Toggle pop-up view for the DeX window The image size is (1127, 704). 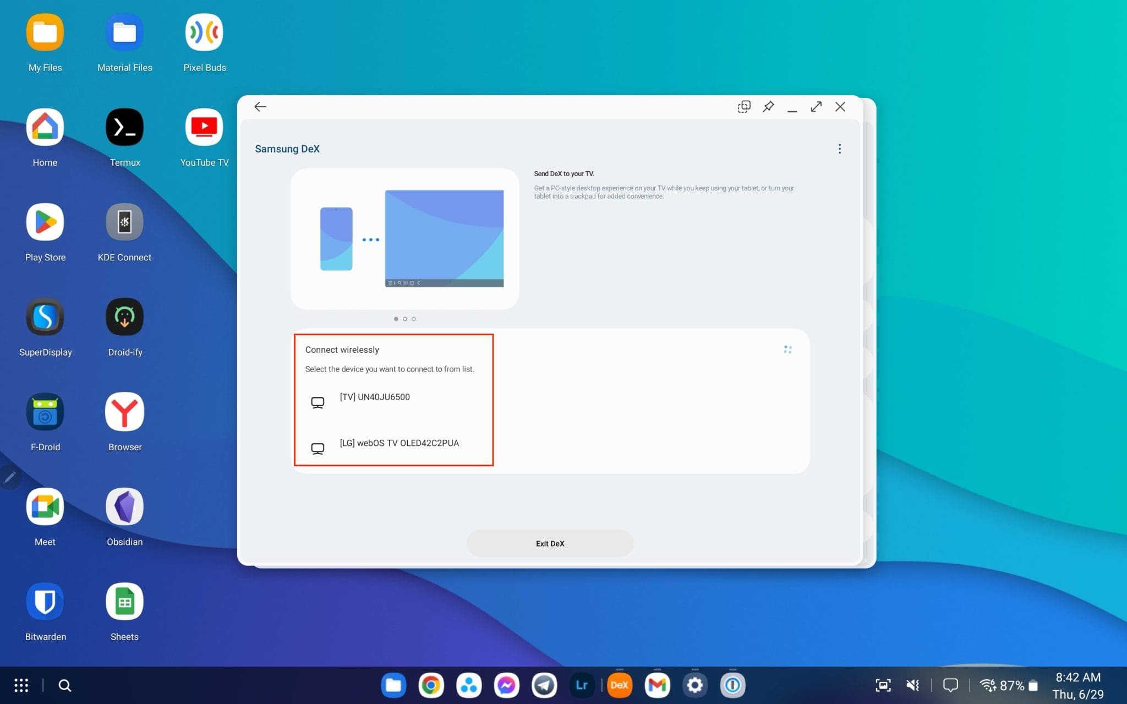744,106
